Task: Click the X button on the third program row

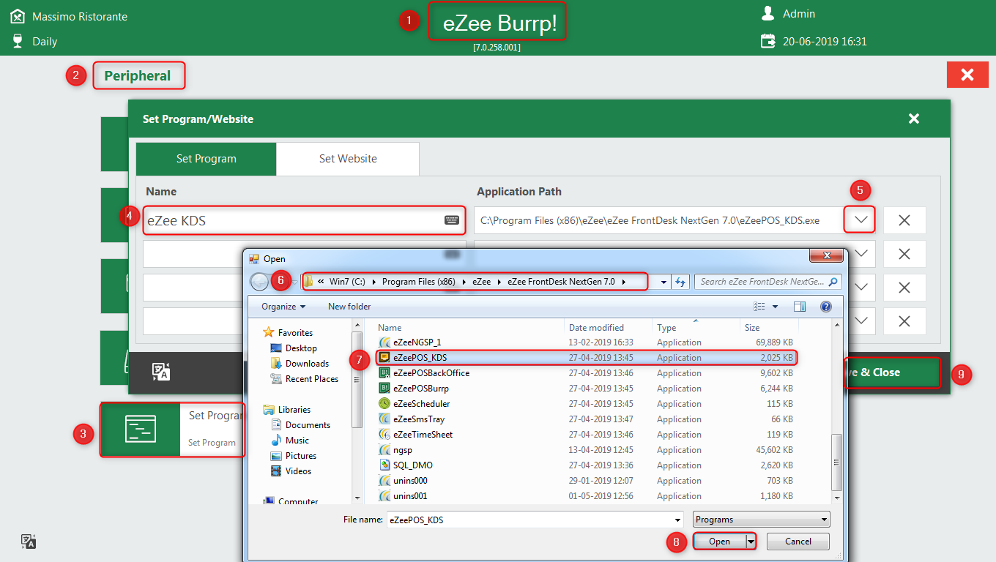Action: [904, 288]
